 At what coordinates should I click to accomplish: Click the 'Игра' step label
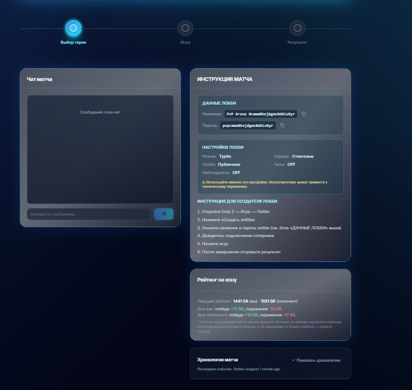coord(185,42)
